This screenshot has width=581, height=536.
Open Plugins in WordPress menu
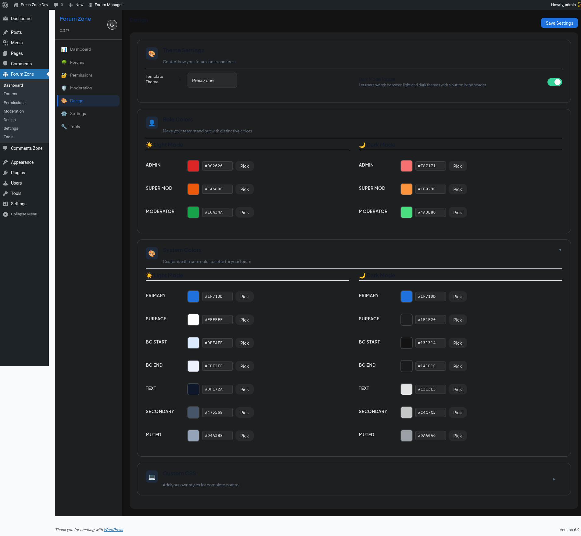point(18,173)
